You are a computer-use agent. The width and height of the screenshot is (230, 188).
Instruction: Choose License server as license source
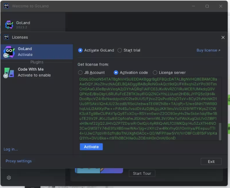click(155, 72)
